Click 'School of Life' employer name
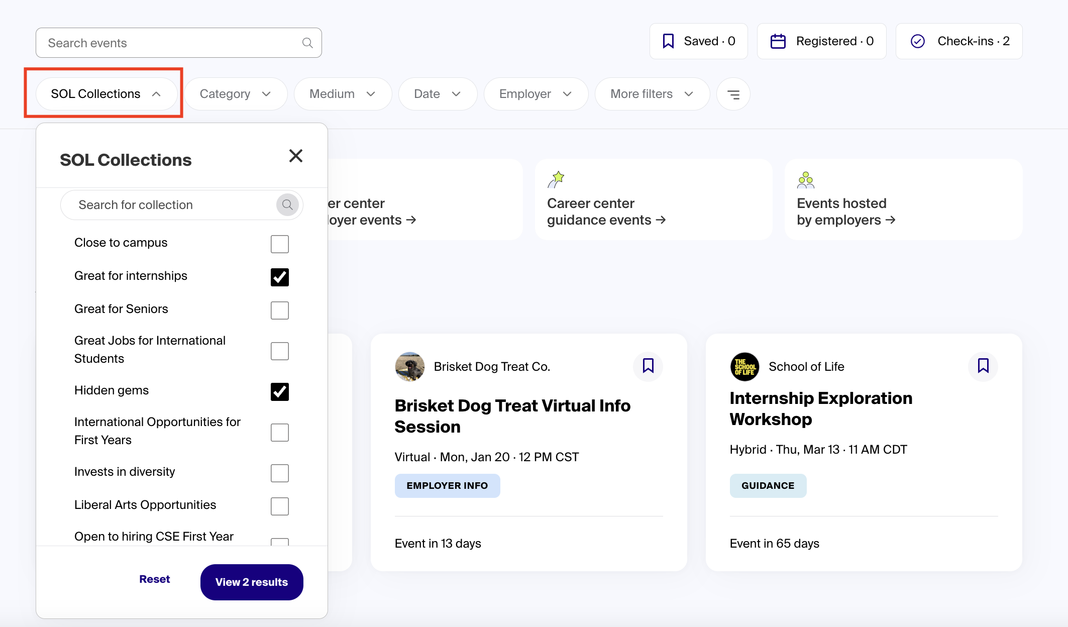The image size is (1068, 627). pos(806,367)
